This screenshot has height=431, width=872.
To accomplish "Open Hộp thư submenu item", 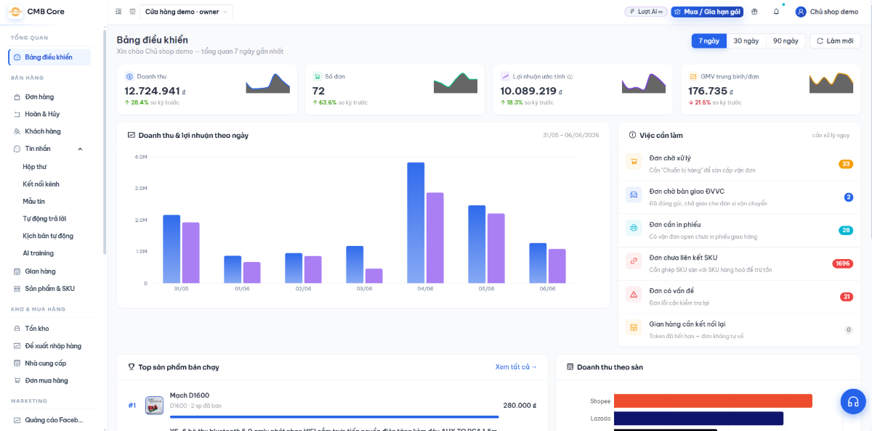I will pos(34,166).
